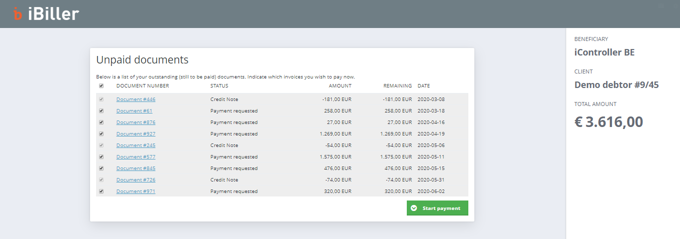Click the Unpaid documents heading
Image resolution: width=680 pixels, height=239 pixels.
click(142, 59)
